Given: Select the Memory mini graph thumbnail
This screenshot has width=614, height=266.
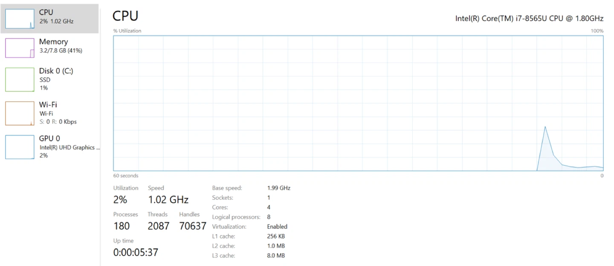Looking at the screenshot, I should tap(20, 48).
